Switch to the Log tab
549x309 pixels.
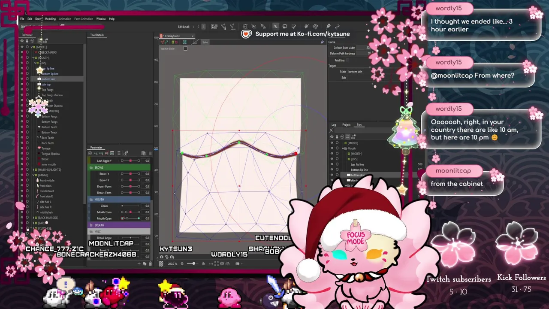[334, 125]
